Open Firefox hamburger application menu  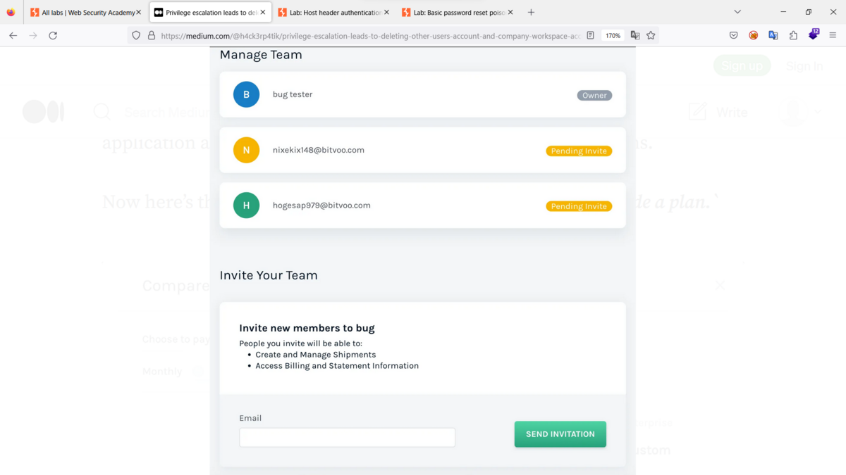(x=833, y=35)
